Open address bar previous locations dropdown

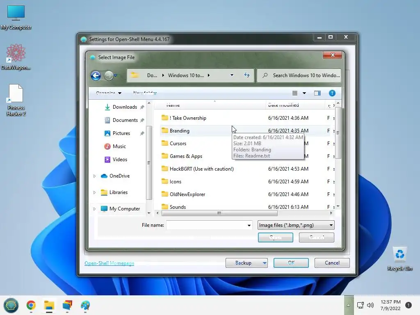[232, 75]
